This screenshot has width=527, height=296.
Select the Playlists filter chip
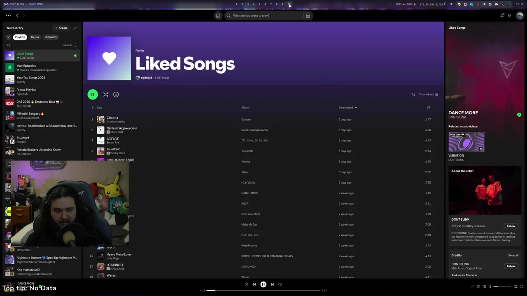[x=20, y=37]
